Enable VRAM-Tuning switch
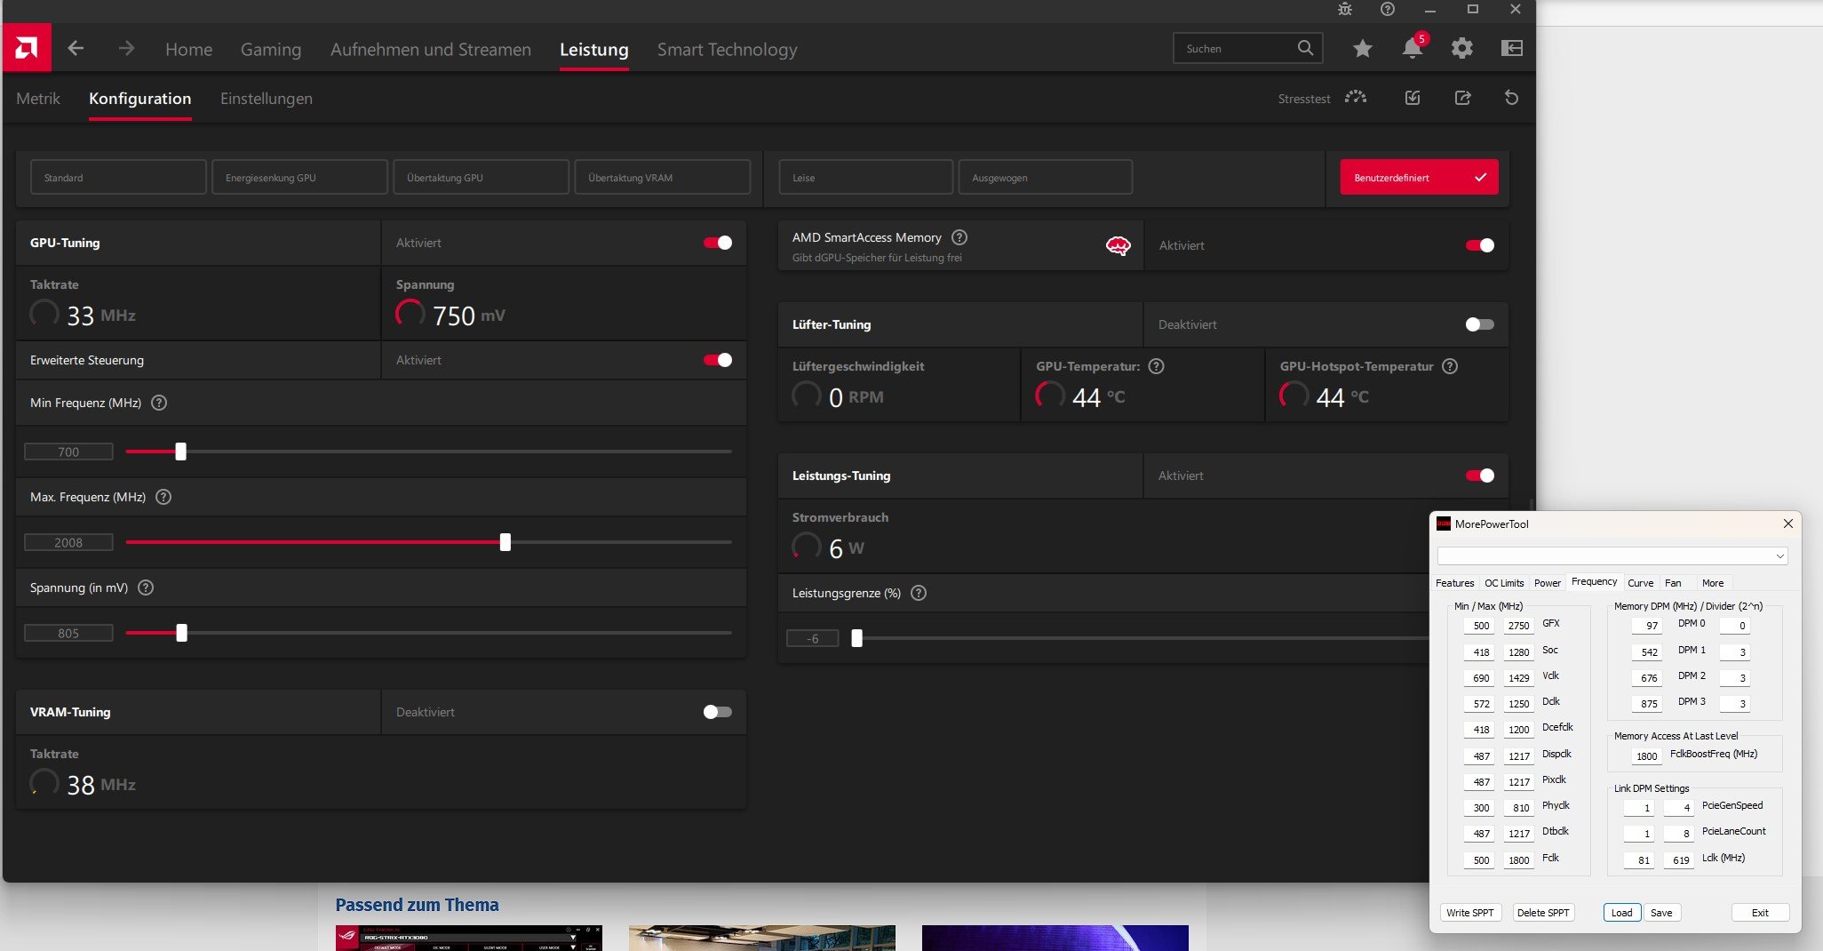This screenshot has width=1823, height=951. (718, 712)
